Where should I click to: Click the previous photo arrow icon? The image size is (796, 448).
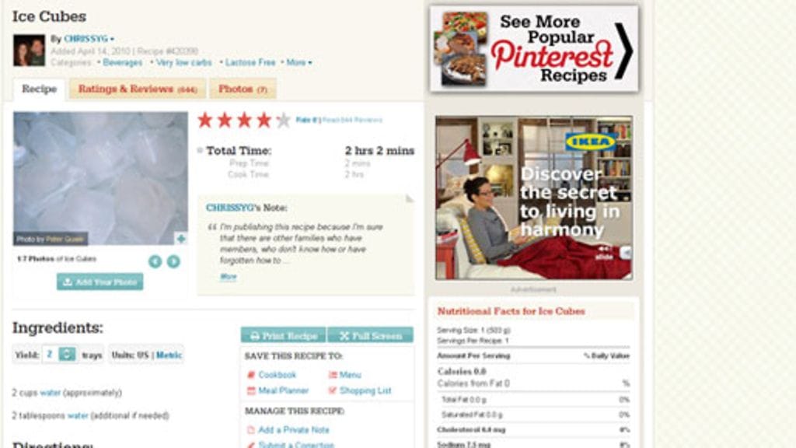click(x=155, y=261)
